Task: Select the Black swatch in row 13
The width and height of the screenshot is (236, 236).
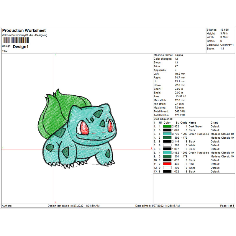Action: pos(168,171)
